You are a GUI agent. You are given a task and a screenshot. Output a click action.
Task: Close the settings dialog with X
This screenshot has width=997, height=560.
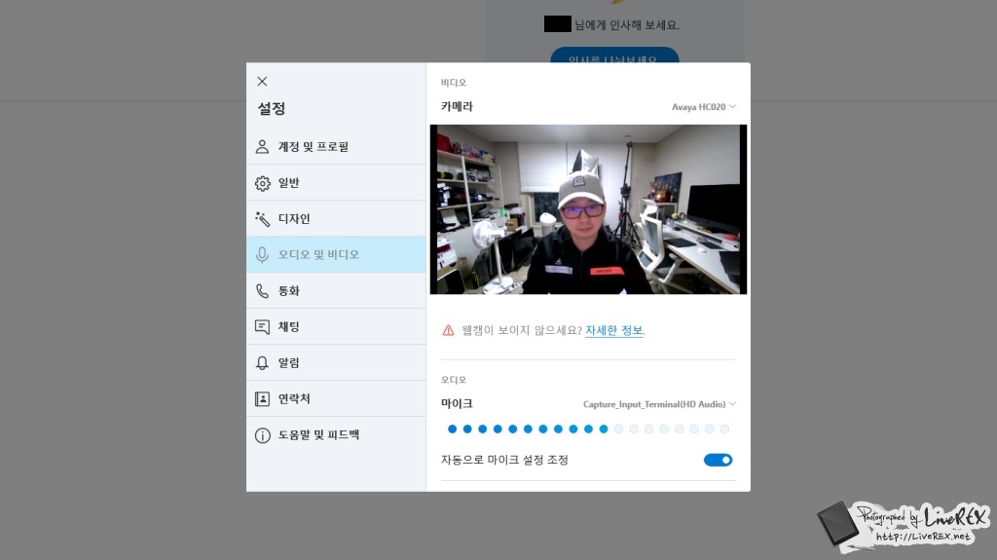point(262,82)
